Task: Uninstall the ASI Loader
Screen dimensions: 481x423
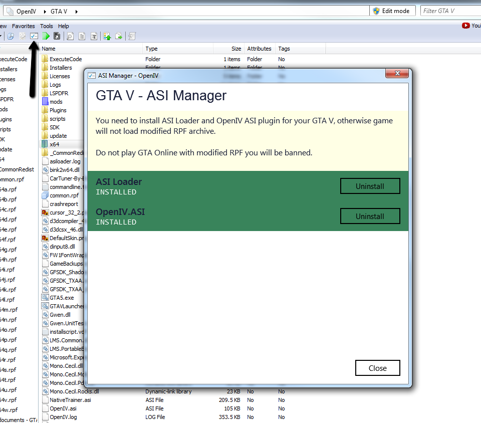Action: point(370,186)
